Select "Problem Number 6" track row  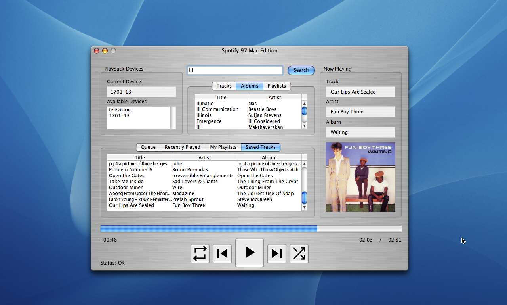[x=204, y=170]
